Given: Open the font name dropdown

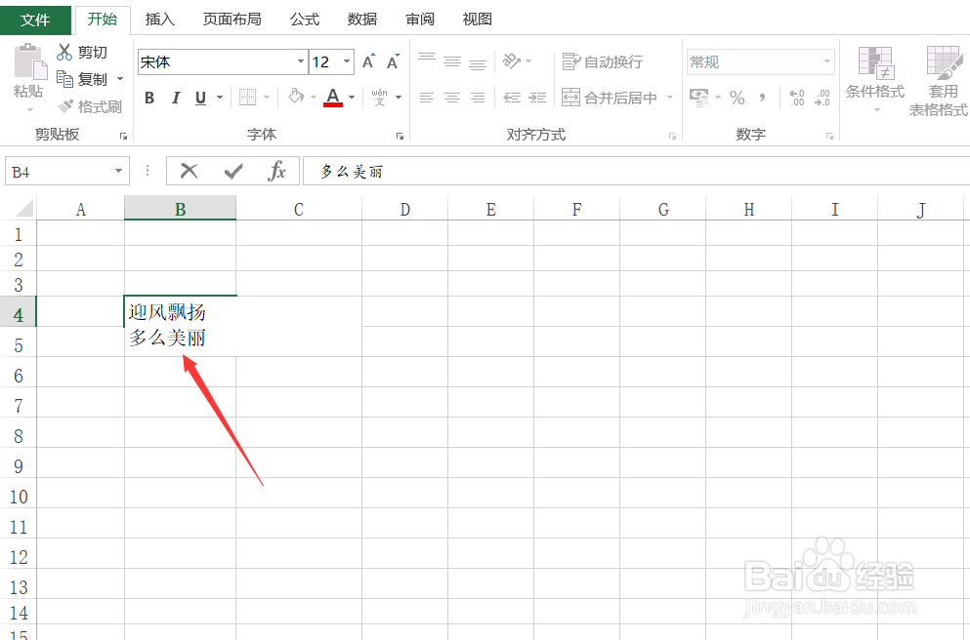Looking at the screenshot, I should click(x=301, y=61).
